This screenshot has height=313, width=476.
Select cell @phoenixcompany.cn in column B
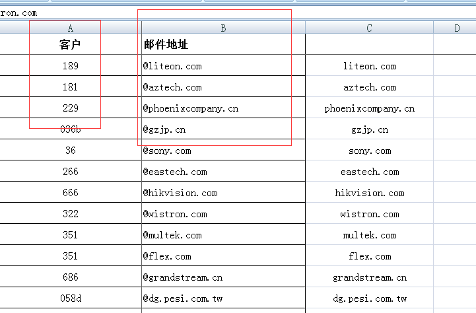pos(223,108)
